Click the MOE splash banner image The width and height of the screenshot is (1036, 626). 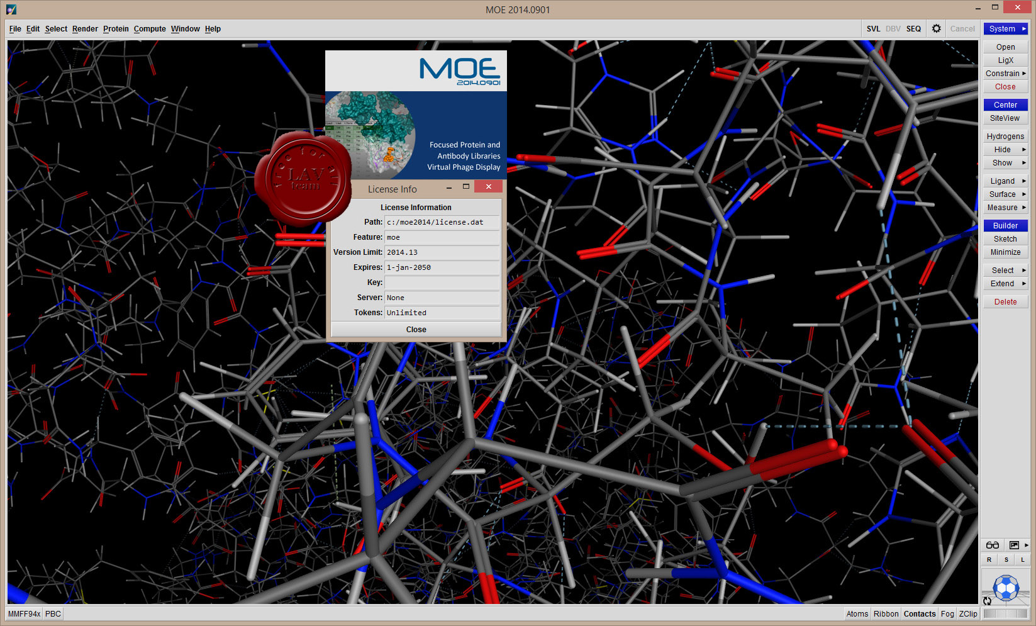click(416, 115)
